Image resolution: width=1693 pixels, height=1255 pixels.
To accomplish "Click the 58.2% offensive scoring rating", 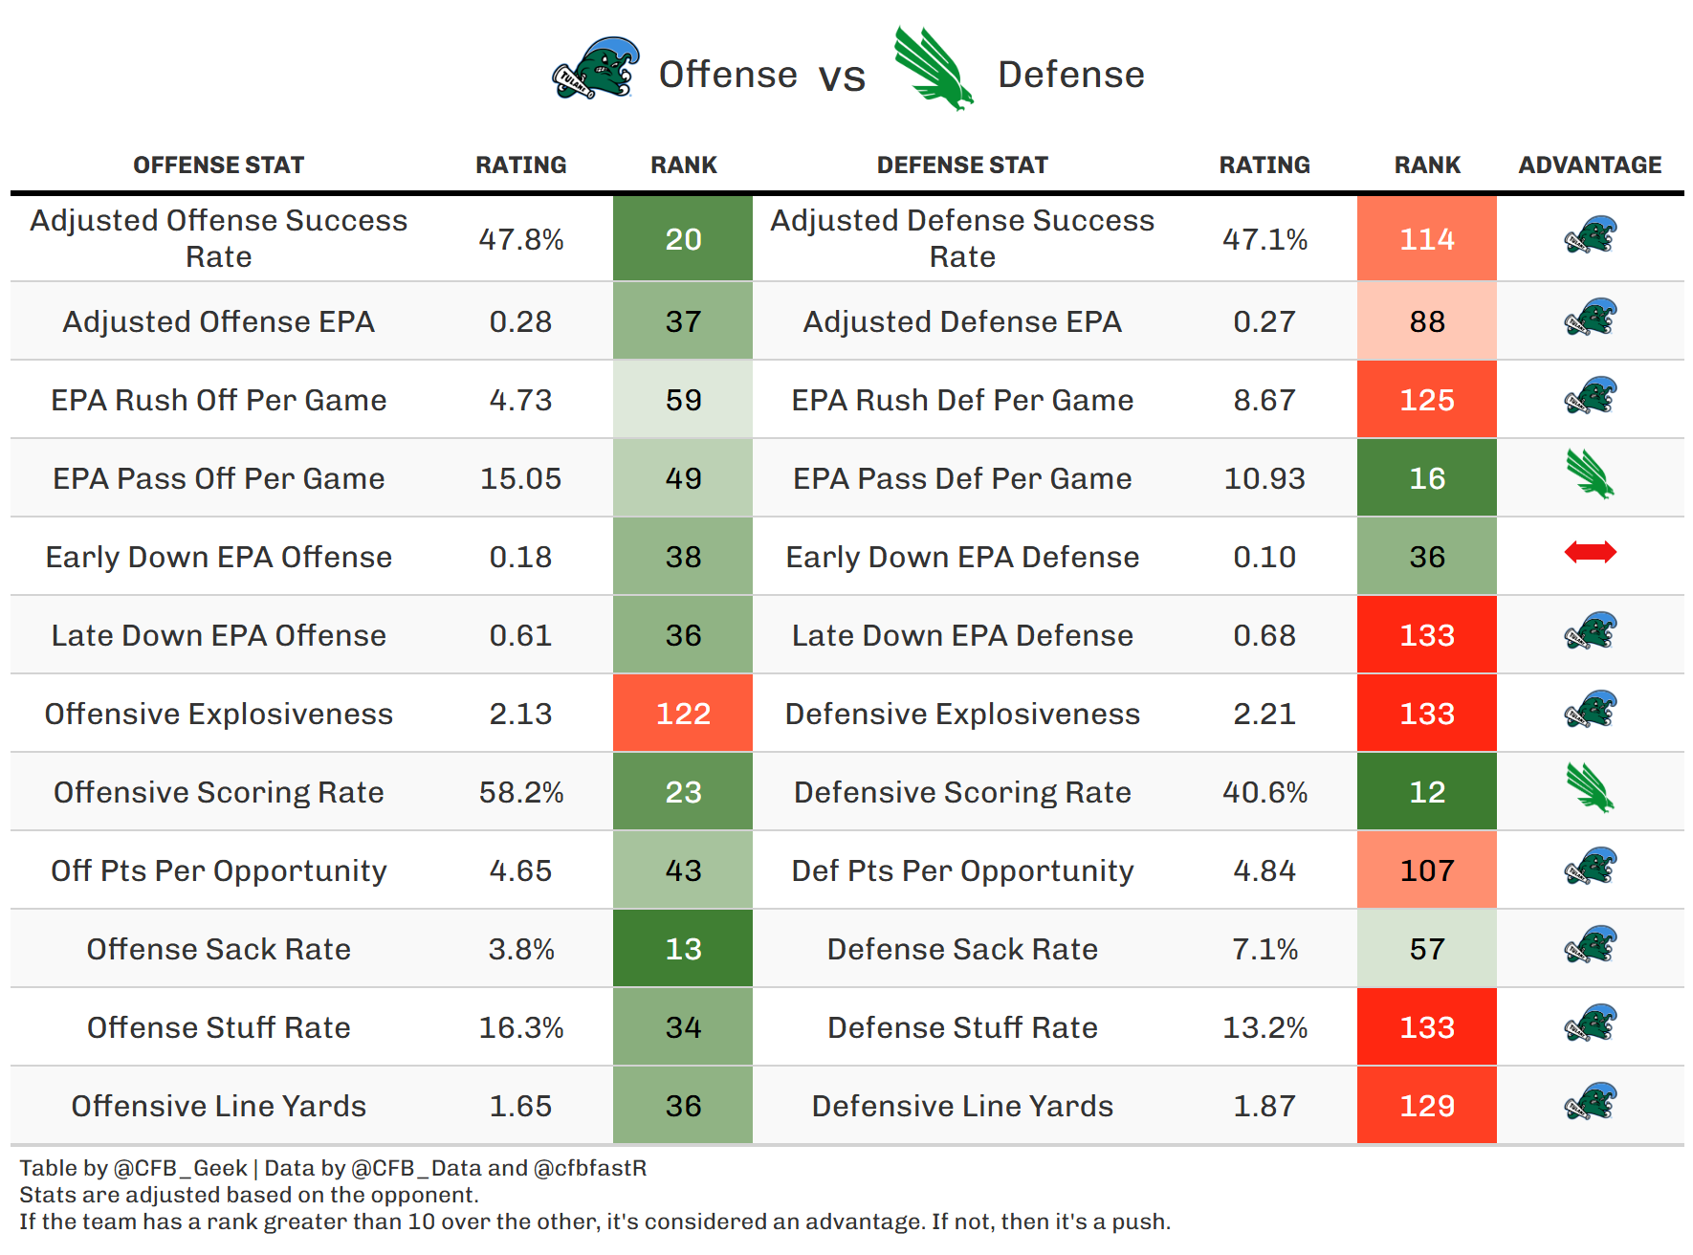I will click(521, 792).
